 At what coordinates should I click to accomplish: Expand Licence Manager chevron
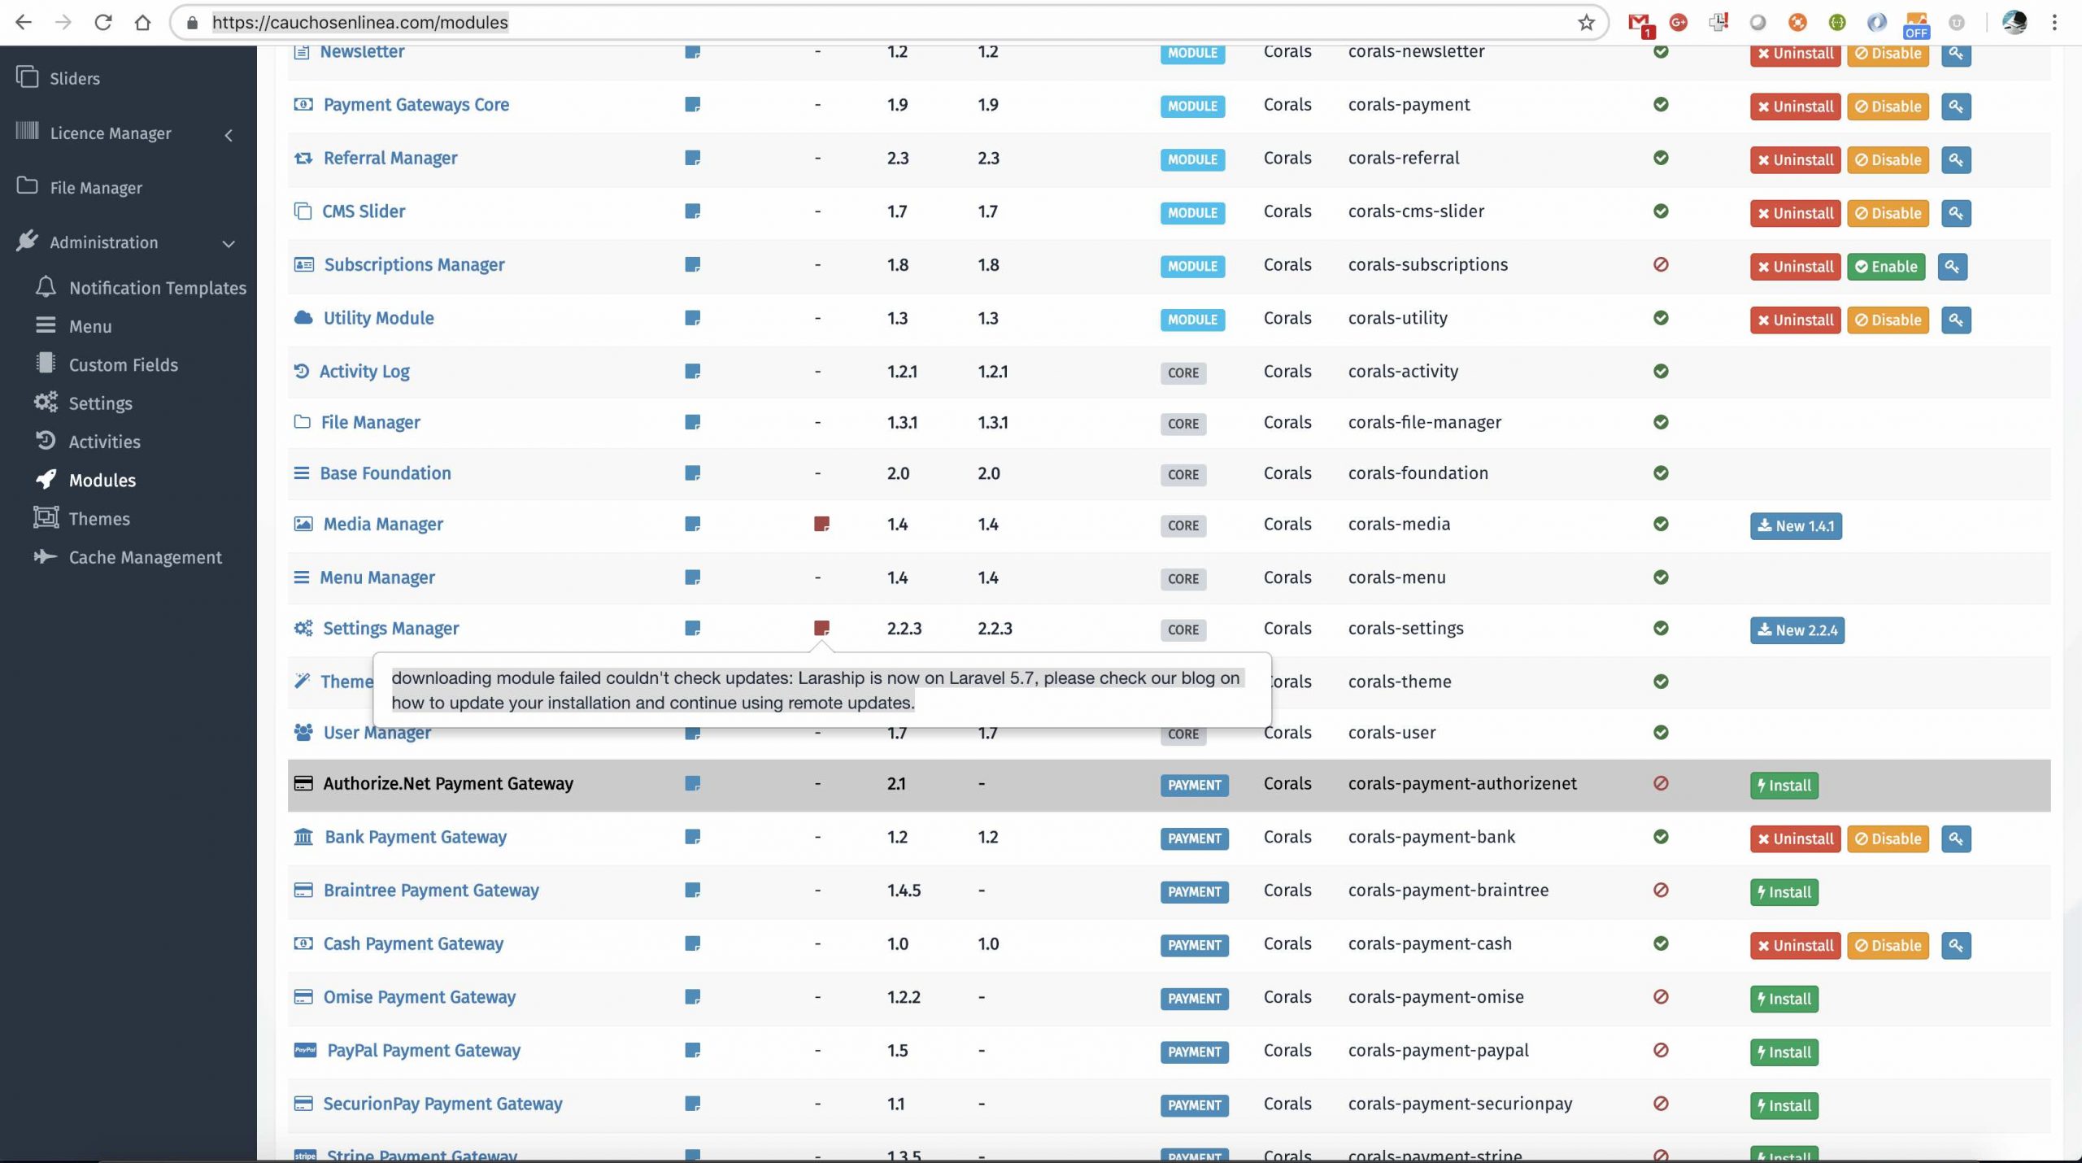(x=229, y=135)
